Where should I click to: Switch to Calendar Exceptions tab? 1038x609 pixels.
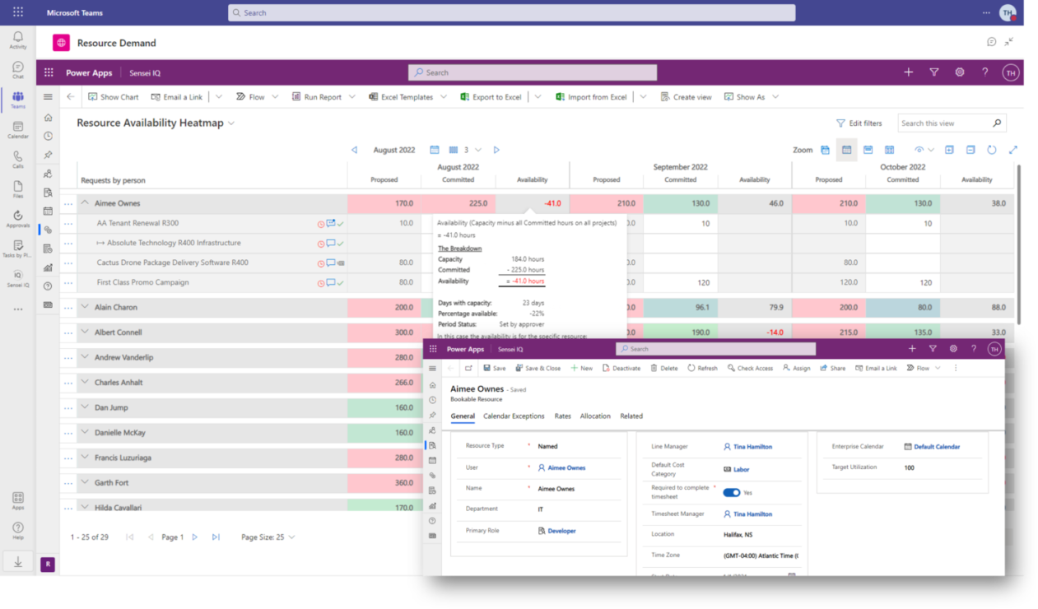tap(514, 416)
